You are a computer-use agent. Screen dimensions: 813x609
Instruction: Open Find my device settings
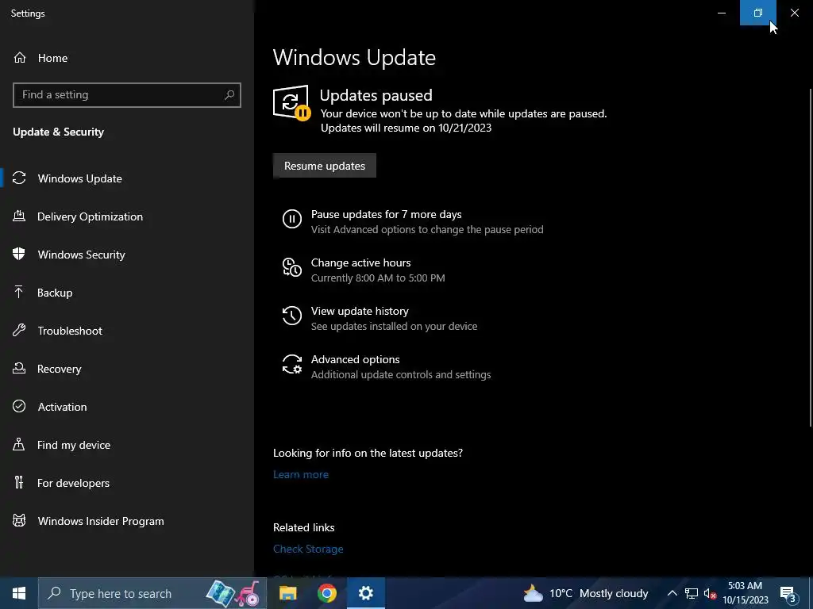126,445
